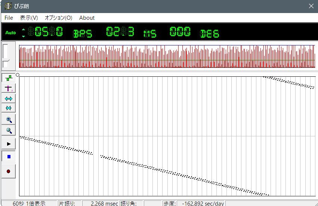Screen dimensions: 318x206
Task: Open the File menu
Action: coord(9,18)
